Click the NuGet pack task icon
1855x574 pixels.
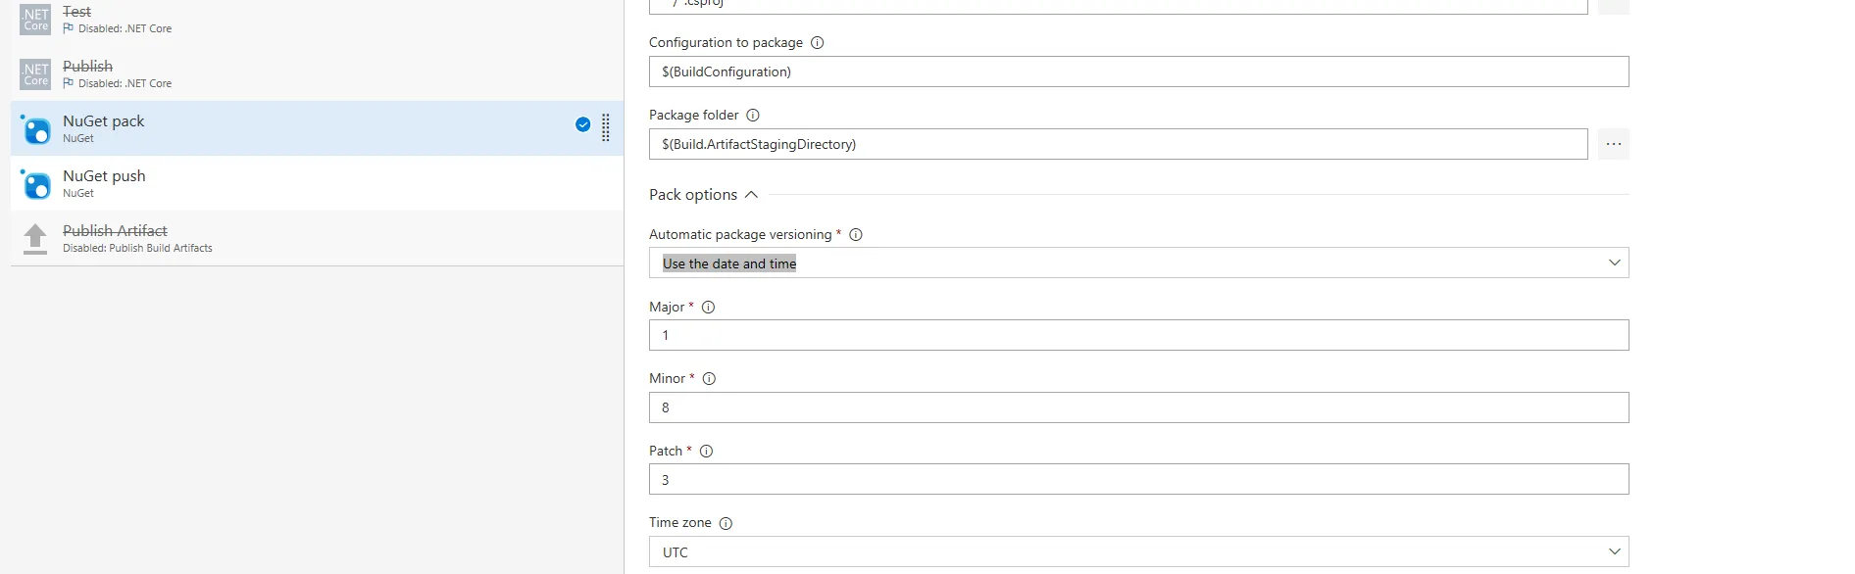coord(36,129)
